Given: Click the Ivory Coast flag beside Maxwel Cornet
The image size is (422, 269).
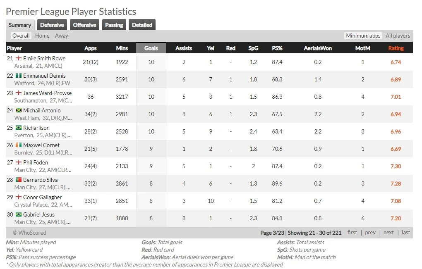Looking at the screenshot, I should pyautogui.click(x=18, y=145).
